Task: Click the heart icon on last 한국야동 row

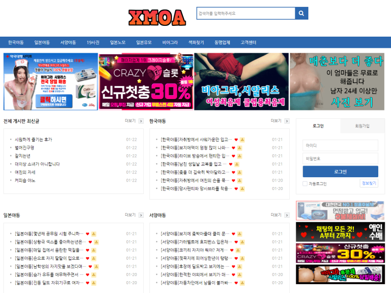Action: (236, 188)
